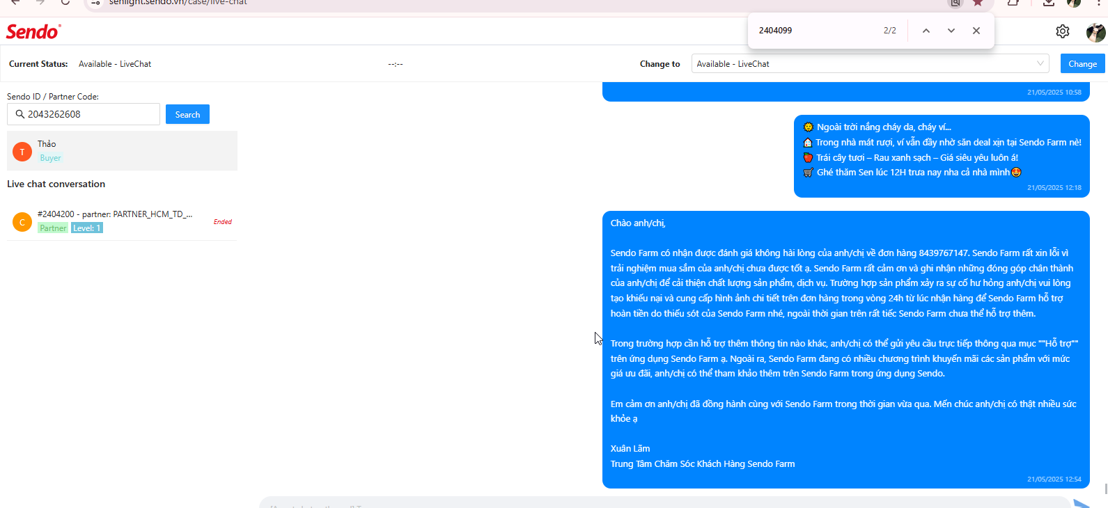Click the paragraph starting Em cảm ơn anh/chị
The width and height of the screenshot is (1108, 508).
[x=843, y=411]
